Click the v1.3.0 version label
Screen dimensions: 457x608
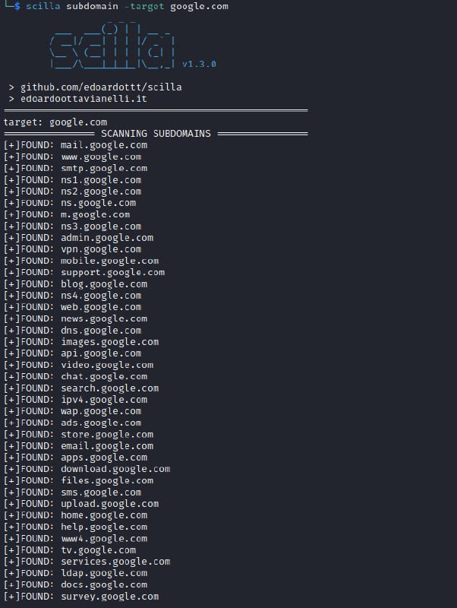199,64
